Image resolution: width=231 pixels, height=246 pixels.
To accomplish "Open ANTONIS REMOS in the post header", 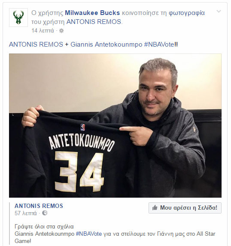I will pos(94,22).
